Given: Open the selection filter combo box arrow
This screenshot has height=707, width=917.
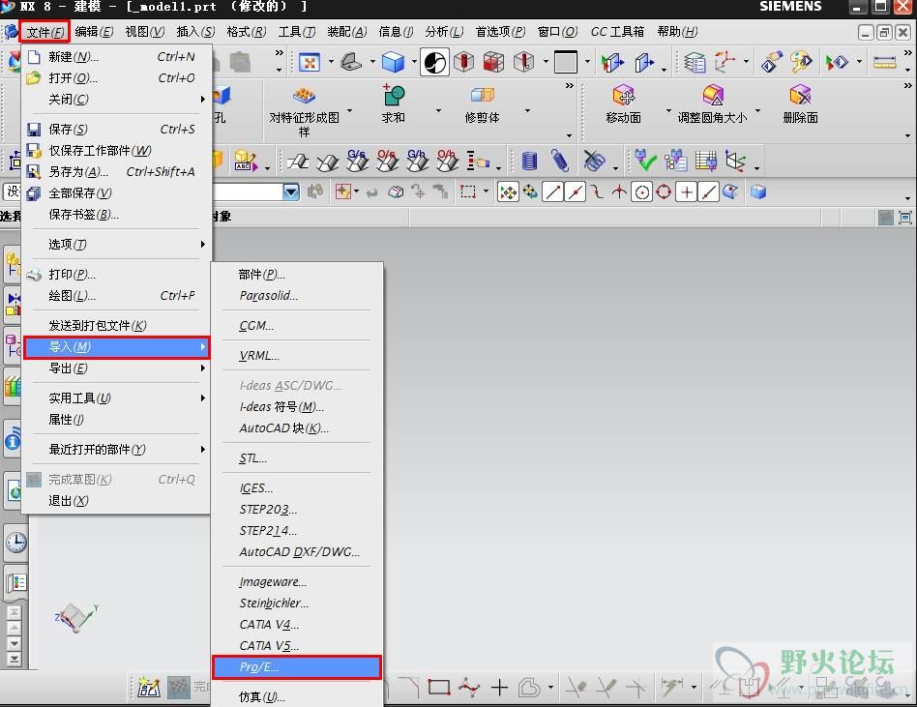Looking at the screenshot, I should pos(290,191).
